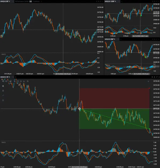Click the lock drawings icon in left sidebar
This screenshot has height=168, width=160.
(3, 100)
